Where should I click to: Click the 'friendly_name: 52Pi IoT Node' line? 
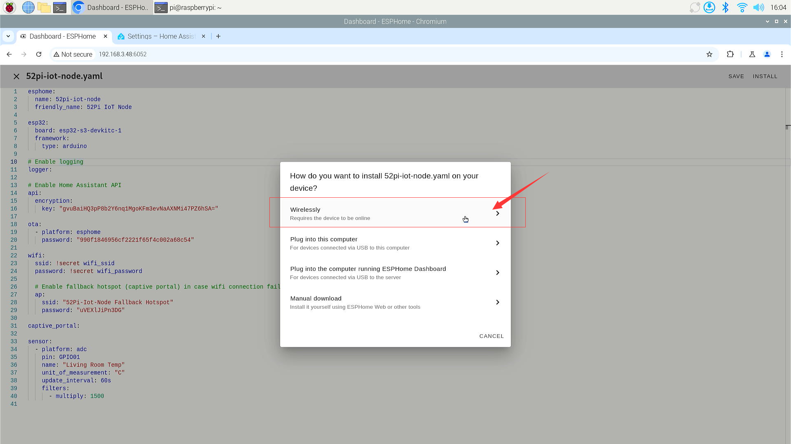click(x=83, y=107)
